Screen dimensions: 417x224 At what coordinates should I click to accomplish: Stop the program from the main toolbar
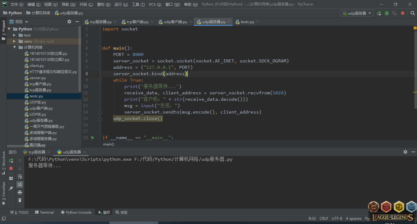point(403,13)
